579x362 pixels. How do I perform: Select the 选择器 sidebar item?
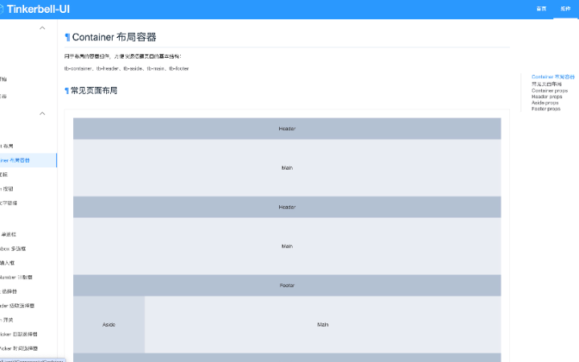coord(28,291)
